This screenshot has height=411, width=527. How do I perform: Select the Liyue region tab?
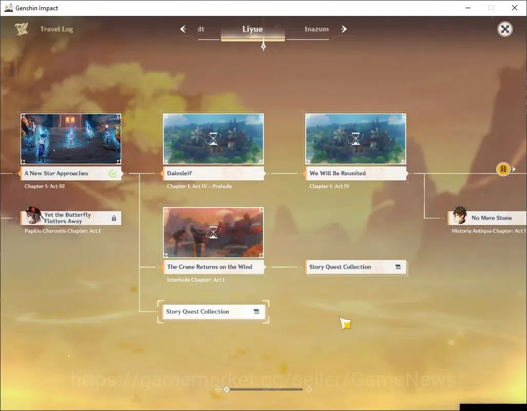253,29
